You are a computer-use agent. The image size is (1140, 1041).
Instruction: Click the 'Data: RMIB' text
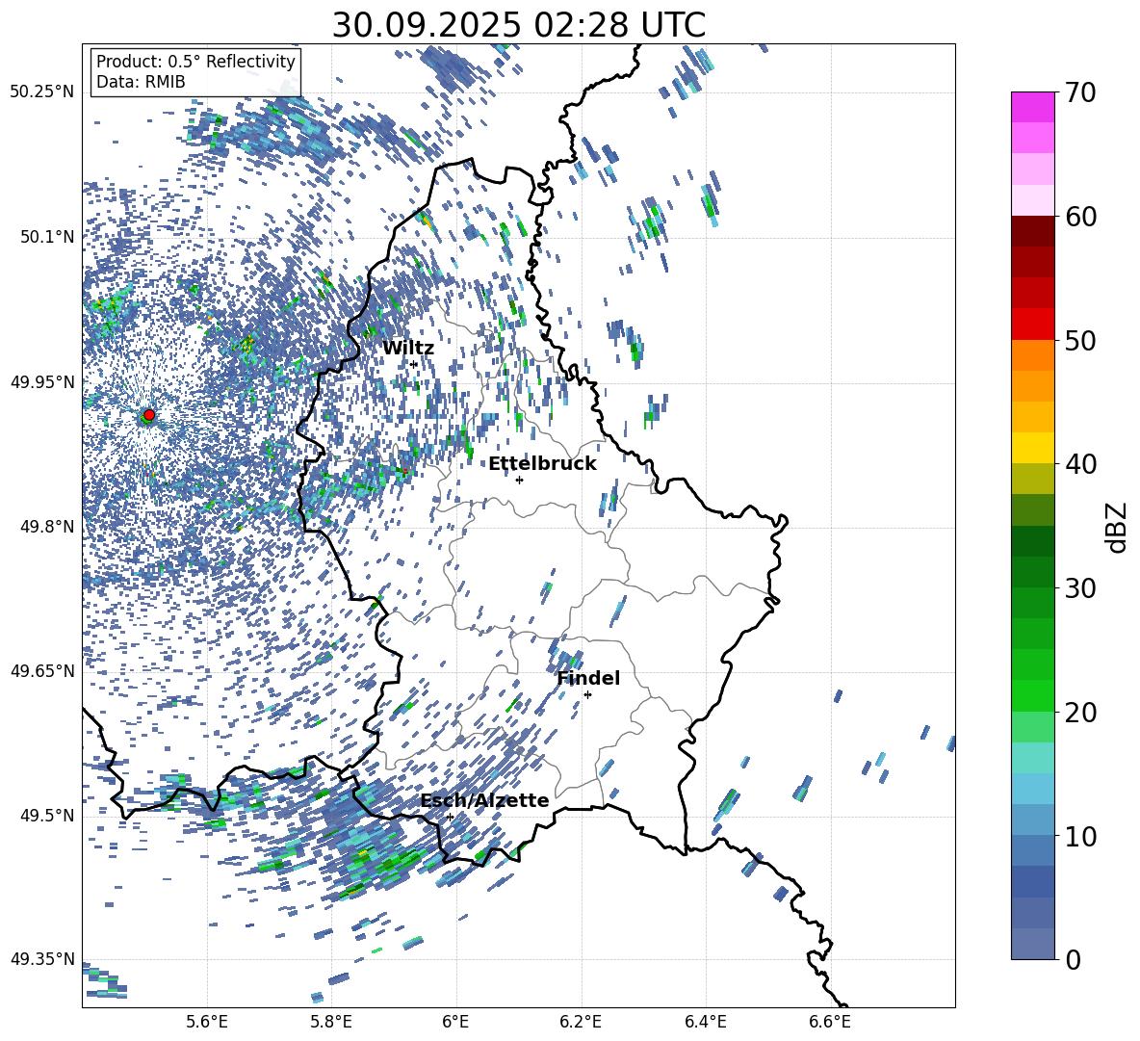pos(141,82)
